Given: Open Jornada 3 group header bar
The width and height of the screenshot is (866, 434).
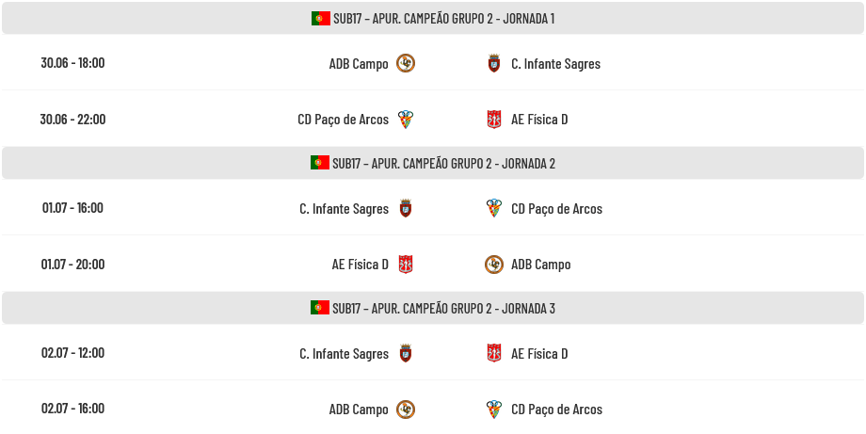Looking at the screenshot, I should click(433, 308).
